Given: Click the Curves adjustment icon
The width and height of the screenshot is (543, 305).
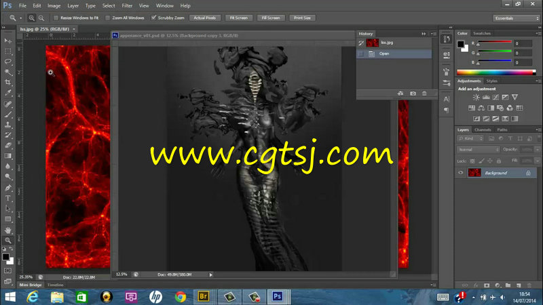Looking at the screenshot, I should (x=496, y=97).
